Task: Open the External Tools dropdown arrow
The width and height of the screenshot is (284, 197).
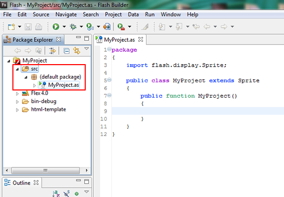Action: point(130,27)
